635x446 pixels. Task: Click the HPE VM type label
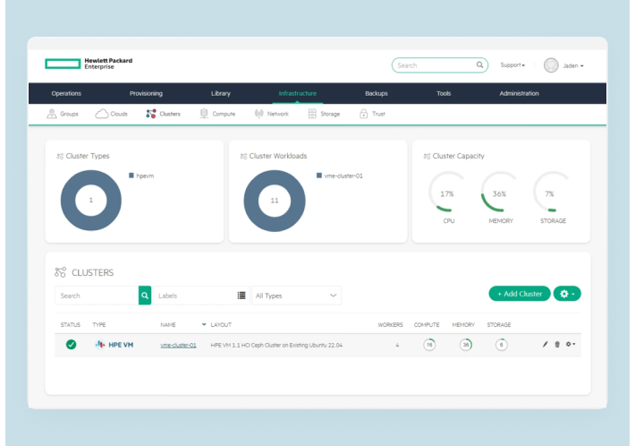(x=121, y=345)
